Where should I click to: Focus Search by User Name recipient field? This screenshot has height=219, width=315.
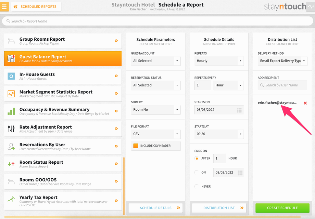coord(282,85)
